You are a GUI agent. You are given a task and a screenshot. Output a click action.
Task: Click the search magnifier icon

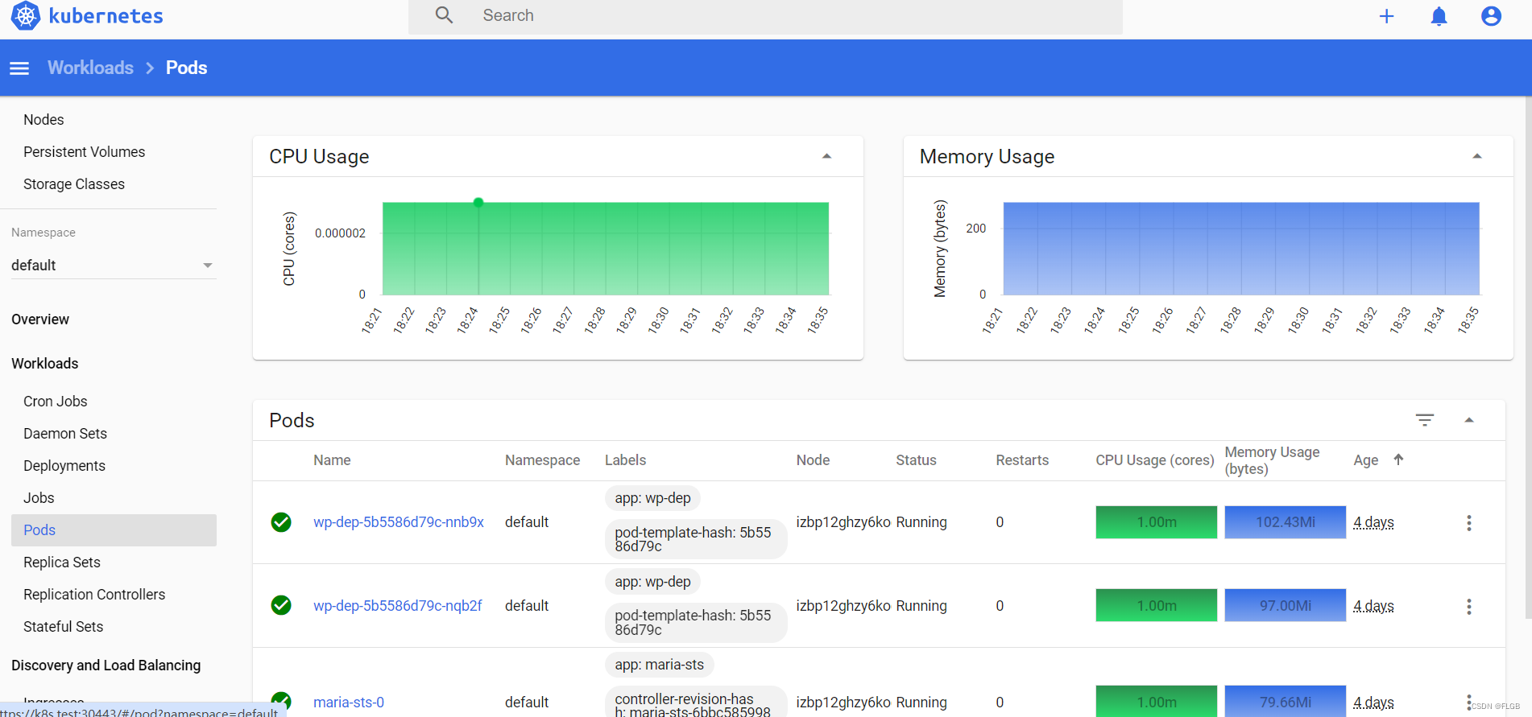point(444,15)
